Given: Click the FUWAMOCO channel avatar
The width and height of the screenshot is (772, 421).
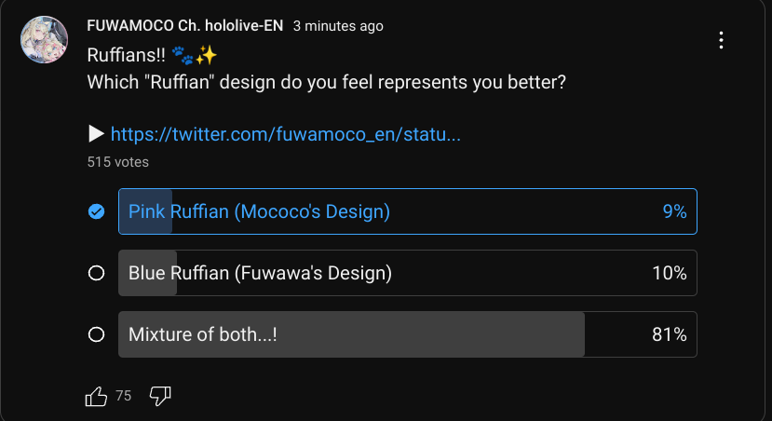Looking at the screenshot, I should (44, 40).
